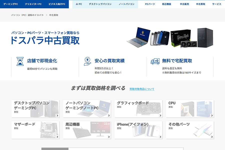
Task: Click the パソコン（PC）通販のドスパラ breadcrumb link
Action: pos(27,15)
